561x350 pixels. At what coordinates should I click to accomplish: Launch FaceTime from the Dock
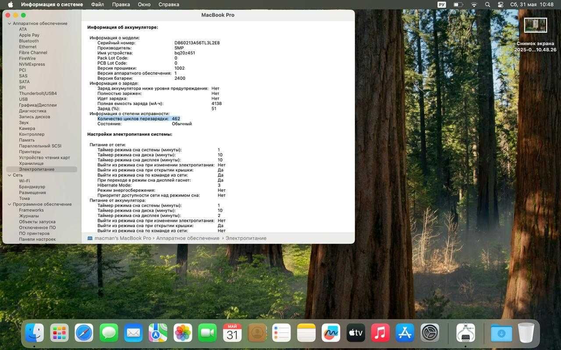pos(207,333)
